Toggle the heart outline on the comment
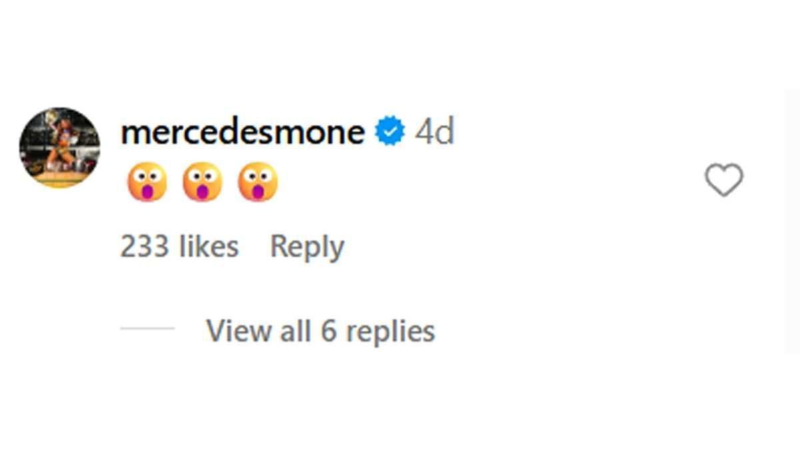This screenshot has width=800, height=450. pos(723,180)
